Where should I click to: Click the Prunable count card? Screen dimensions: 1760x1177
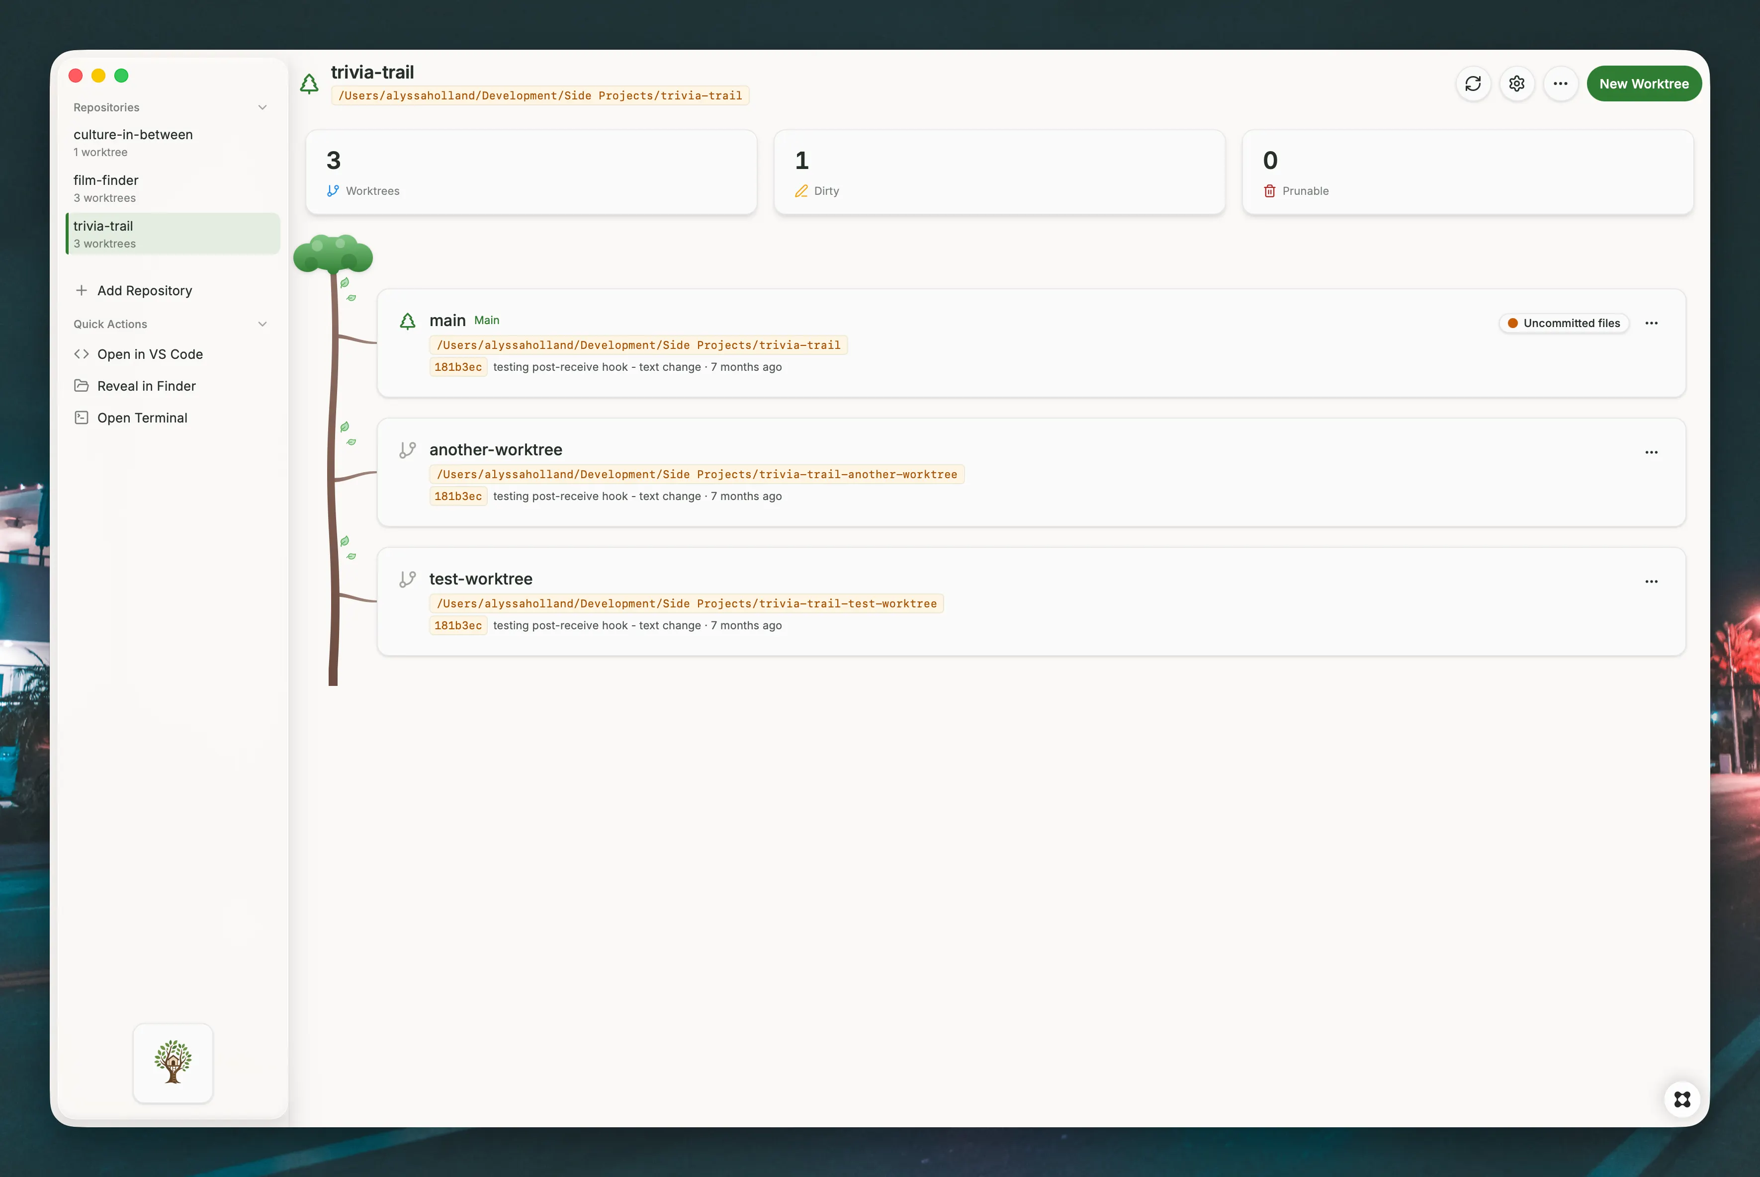pos(1468,172)
